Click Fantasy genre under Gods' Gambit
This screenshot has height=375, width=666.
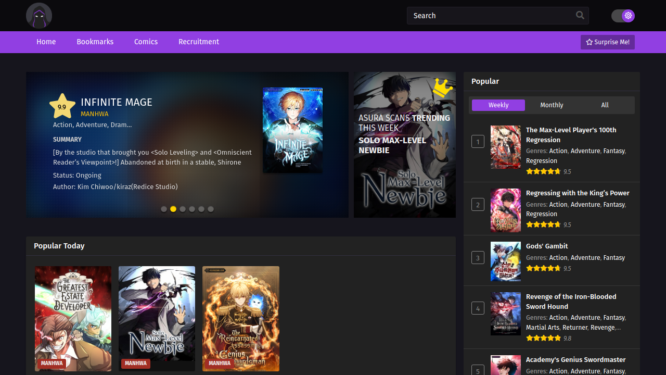(x=614, y=258)
